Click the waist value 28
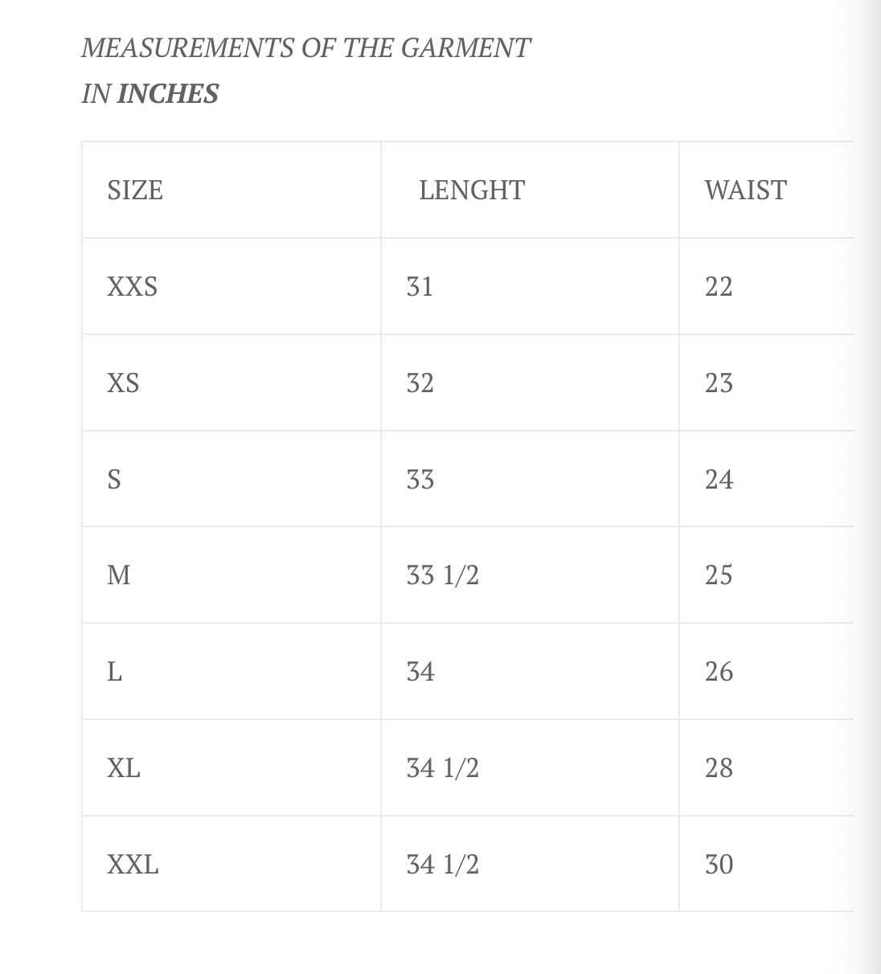This screenshot has width=881, height=974. click(x=719, y=768)
